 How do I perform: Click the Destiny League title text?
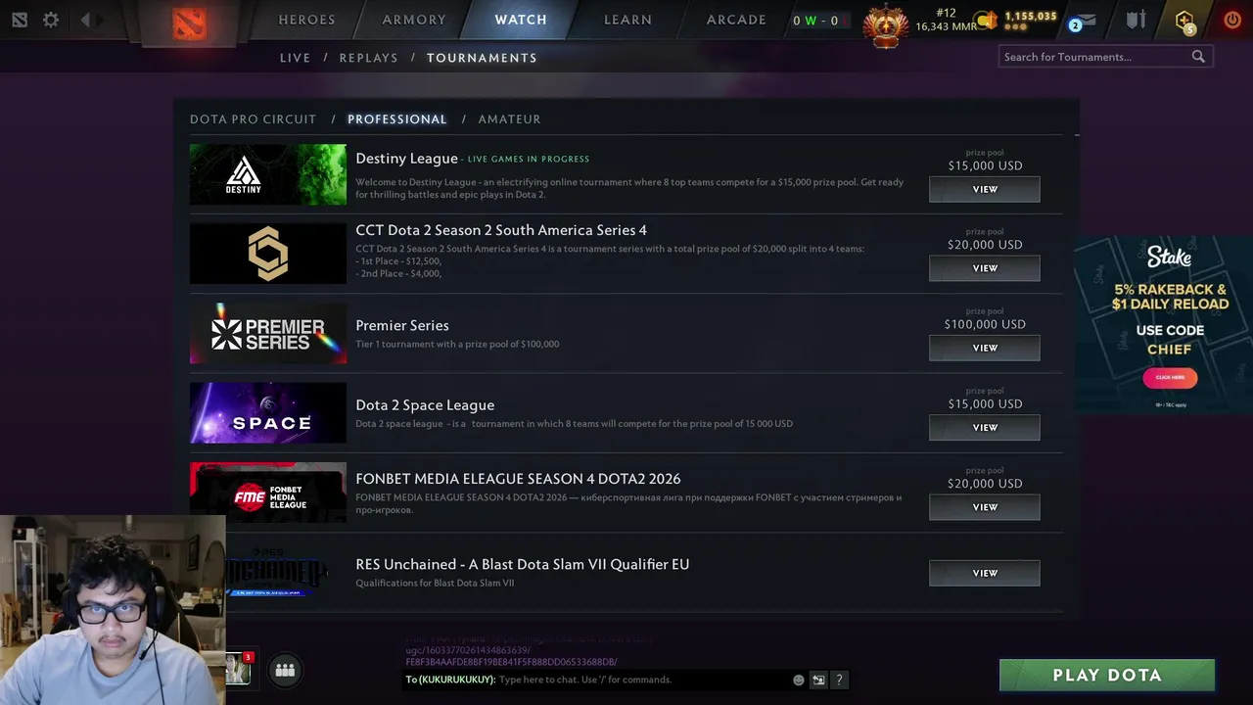[406, 159]
